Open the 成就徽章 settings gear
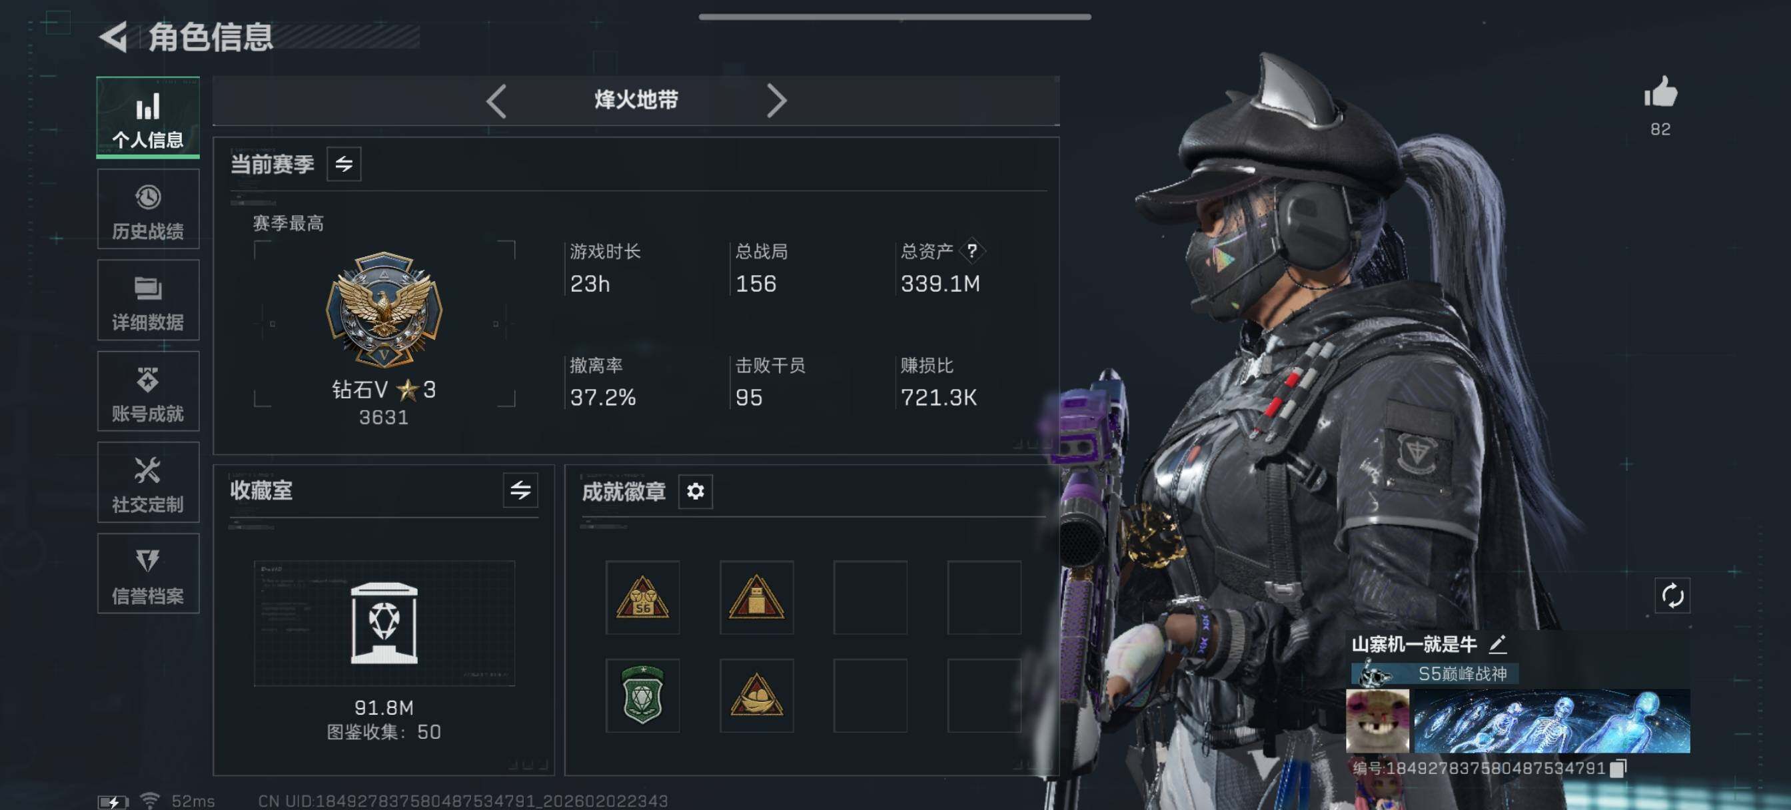1791x810 pixels. (x=695, y=492)
